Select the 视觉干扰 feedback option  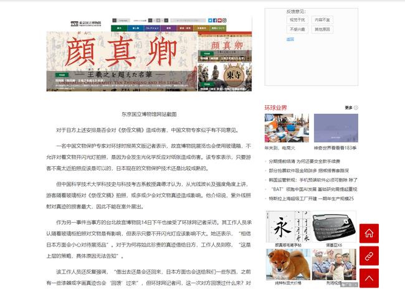(297, 20)
